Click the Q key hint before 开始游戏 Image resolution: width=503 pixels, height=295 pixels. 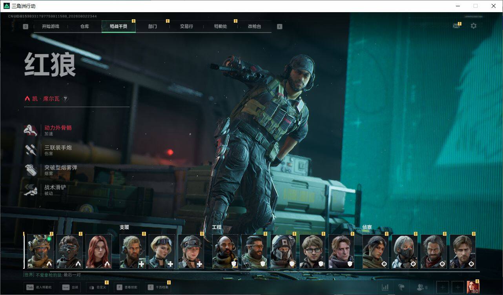26,27
